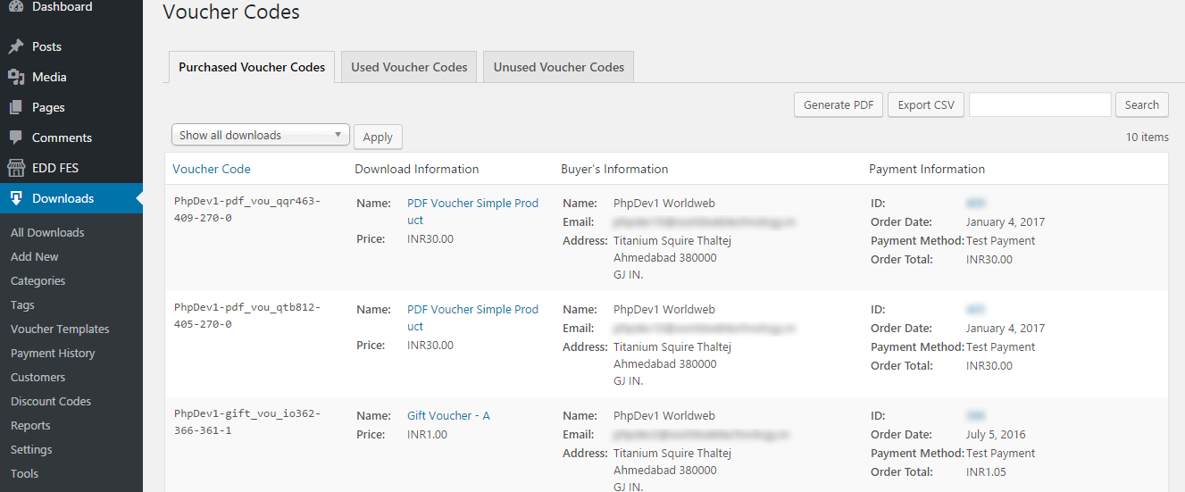1185x492 pixels.
Task: Click the Dashboard gauge icon
Action: [x=16, y=7]
